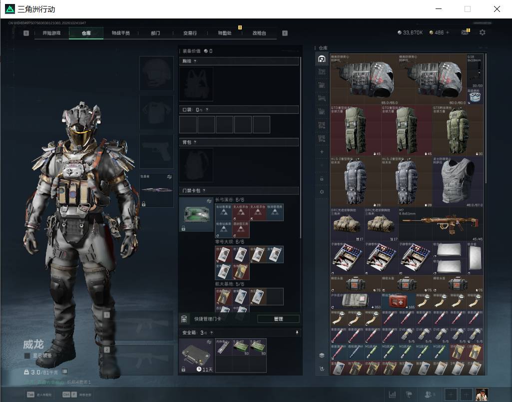Viewport: 512px width, 402px height.
Task: Select the red medical kit item
Action: (399, 301)
